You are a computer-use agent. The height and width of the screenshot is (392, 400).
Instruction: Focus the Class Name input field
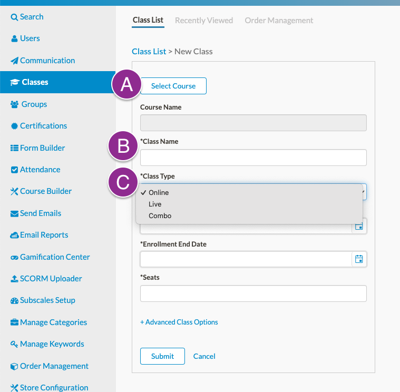pos(253,158)
